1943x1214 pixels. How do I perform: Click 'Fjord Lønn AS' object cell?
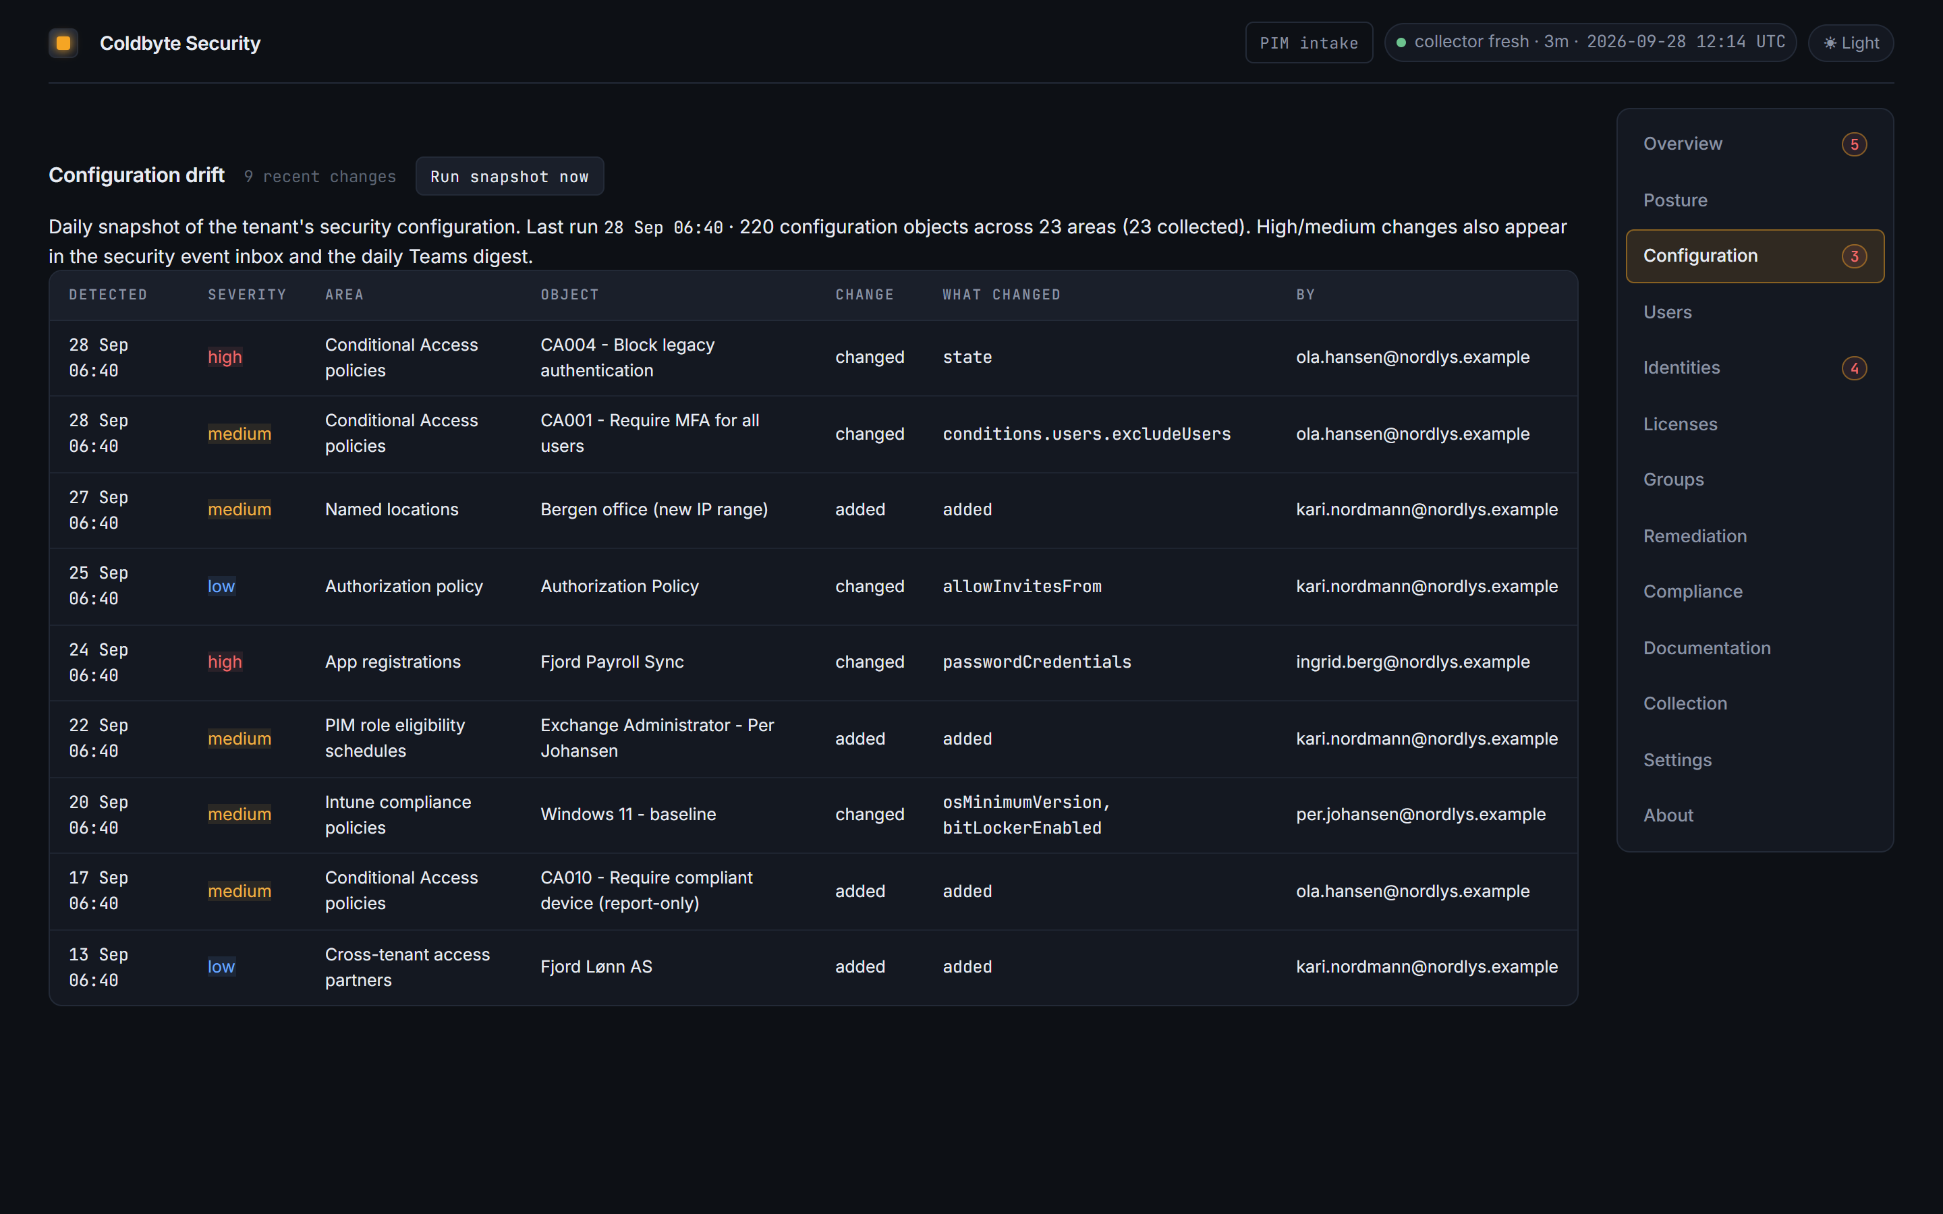pos(596,966)
